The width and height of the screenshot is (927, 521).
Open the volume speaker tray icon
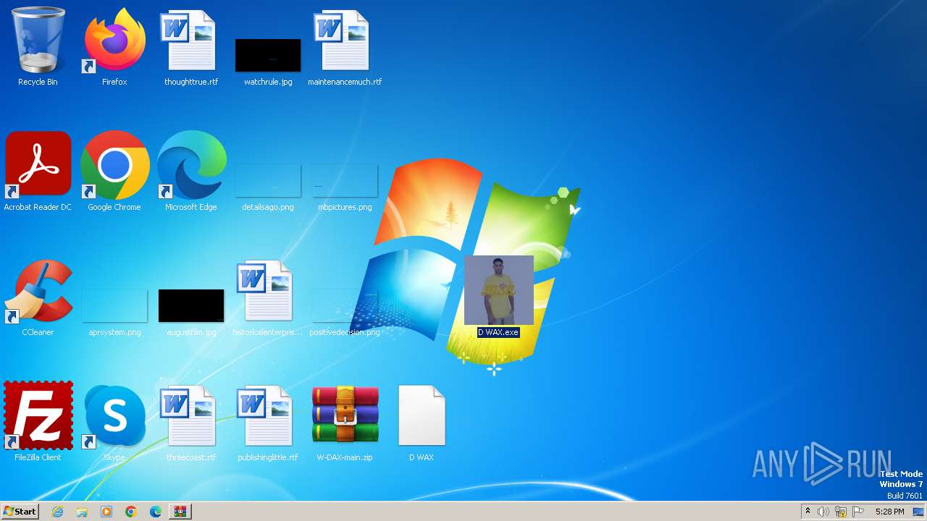pos(823,512)
